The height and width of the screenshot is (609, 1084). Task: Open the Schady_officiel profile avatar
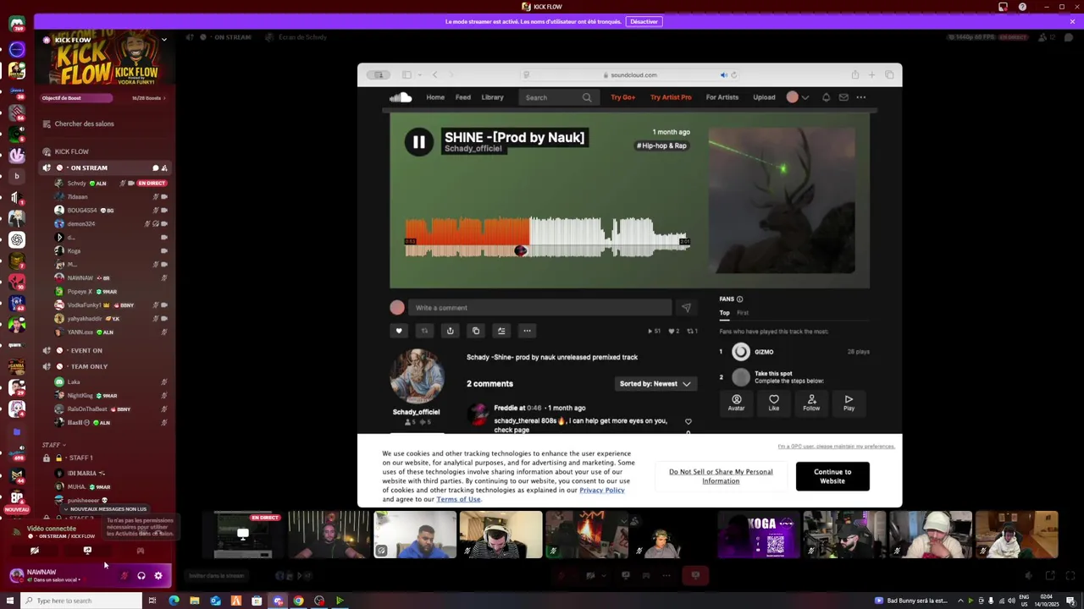(x=416, y=376)
